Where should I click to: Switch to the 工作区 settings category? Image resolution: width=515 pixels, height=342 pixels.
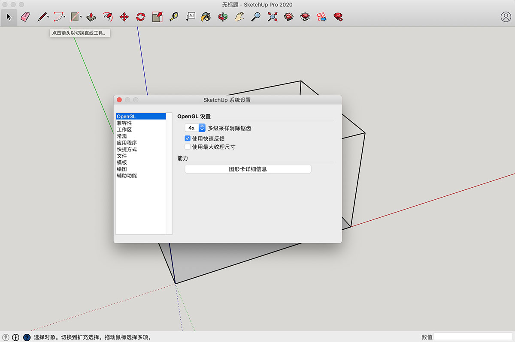point(141,129)
